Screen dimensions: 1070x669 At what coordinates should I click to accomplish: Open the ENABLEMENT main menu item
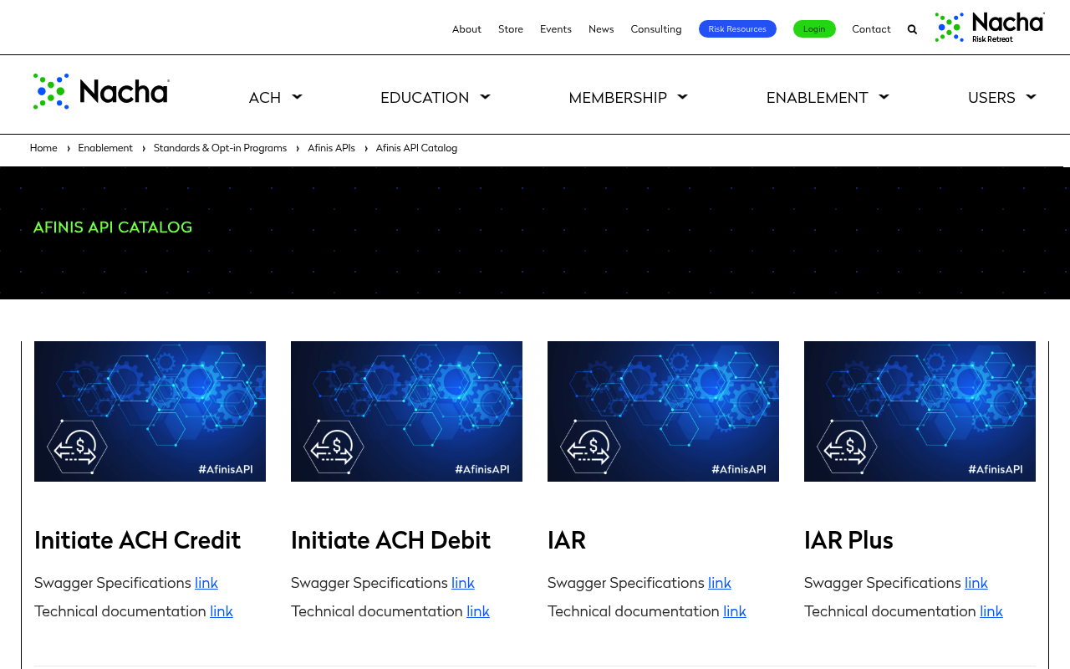click(817, 98)
